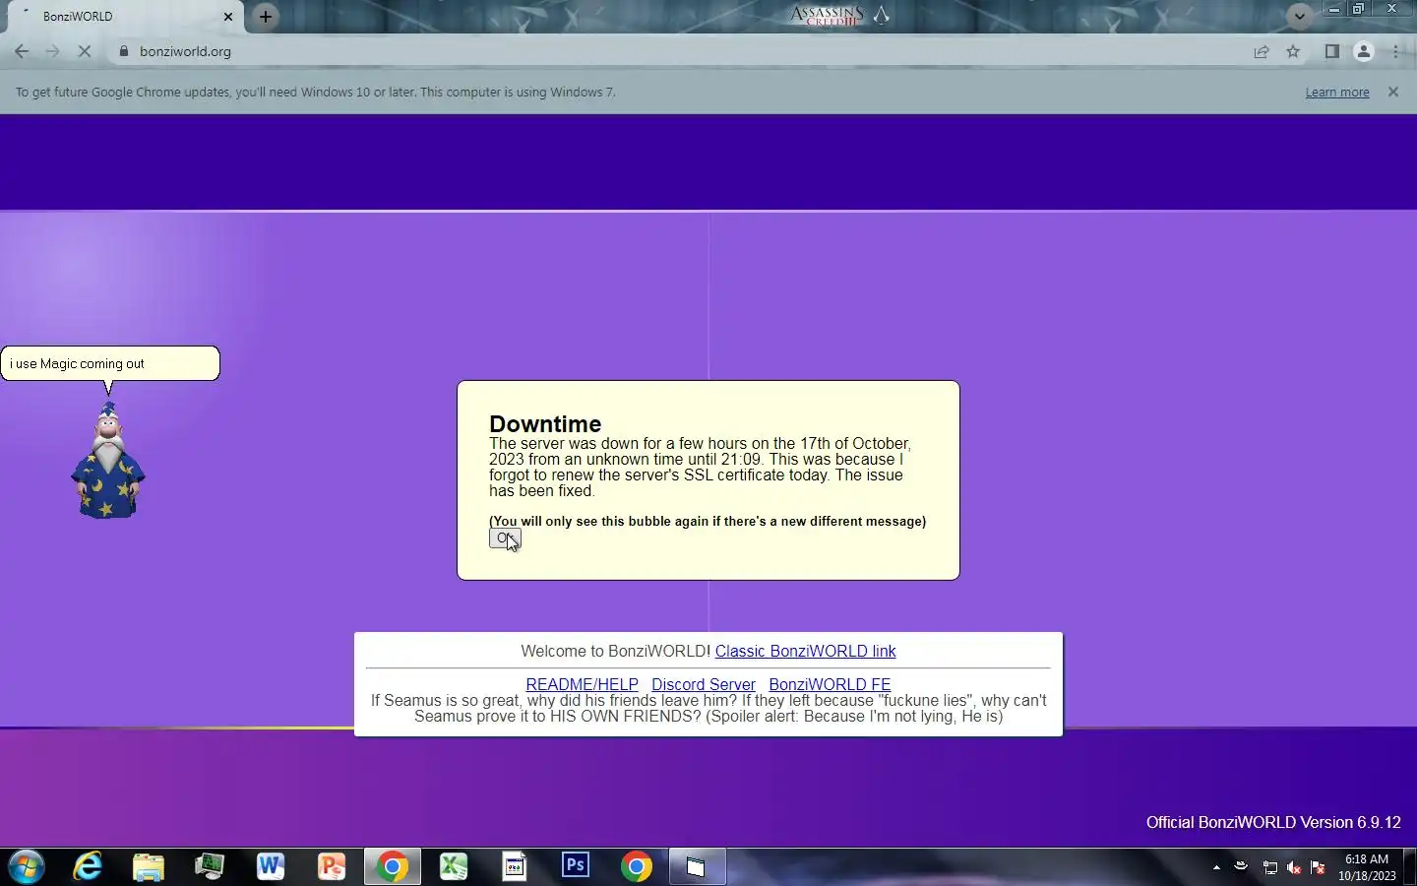Click the monitor app icon in taskbar

coord(210,866)
